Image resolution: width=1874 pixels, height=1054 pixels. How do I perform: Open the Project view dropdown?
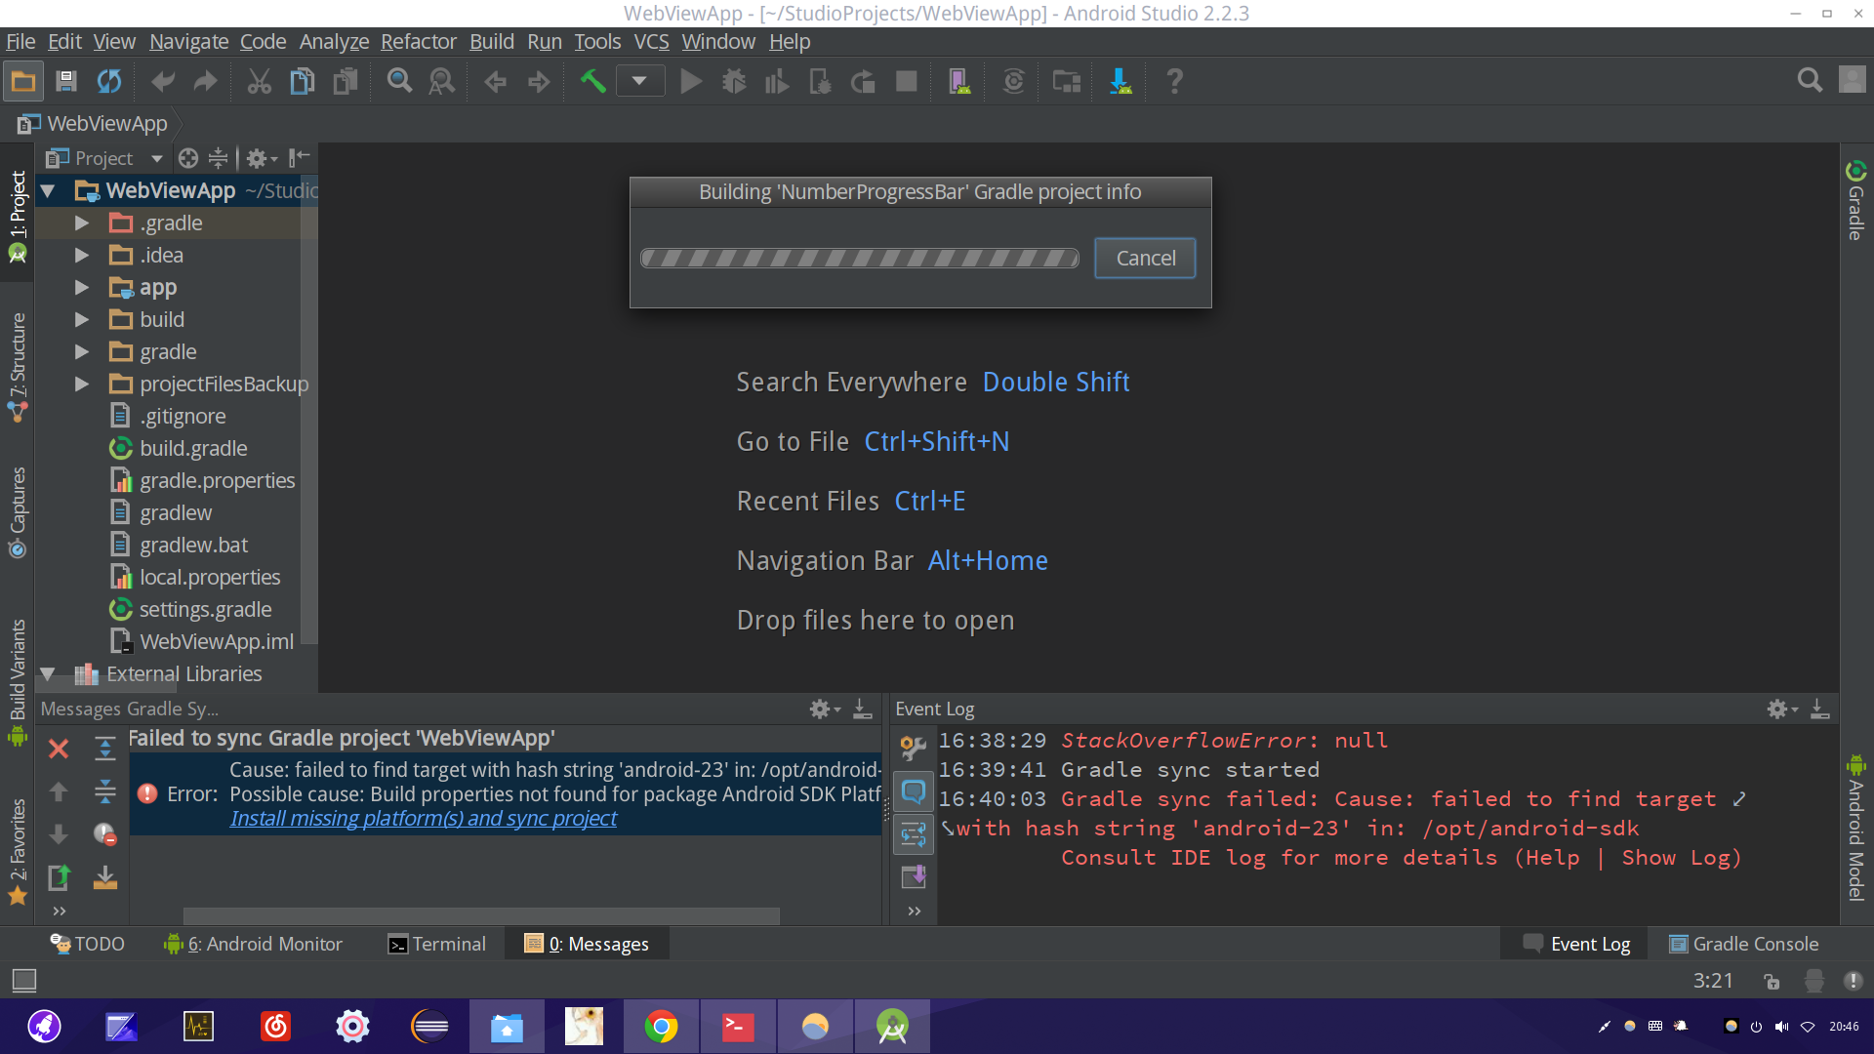tap(156, 158)
